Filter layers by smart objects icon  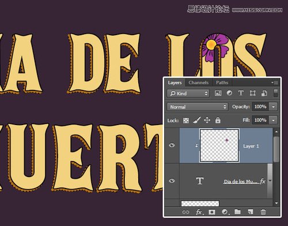pos(264,93)
